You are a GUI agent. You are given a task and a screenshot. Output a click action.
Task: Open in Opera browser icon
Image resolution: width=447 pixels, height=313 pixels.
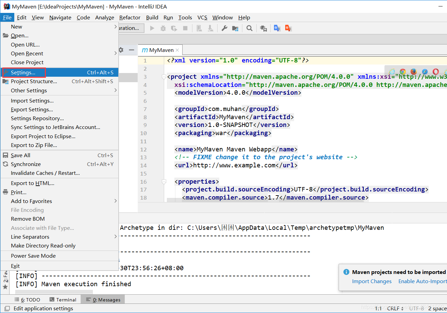coord(436,72)
